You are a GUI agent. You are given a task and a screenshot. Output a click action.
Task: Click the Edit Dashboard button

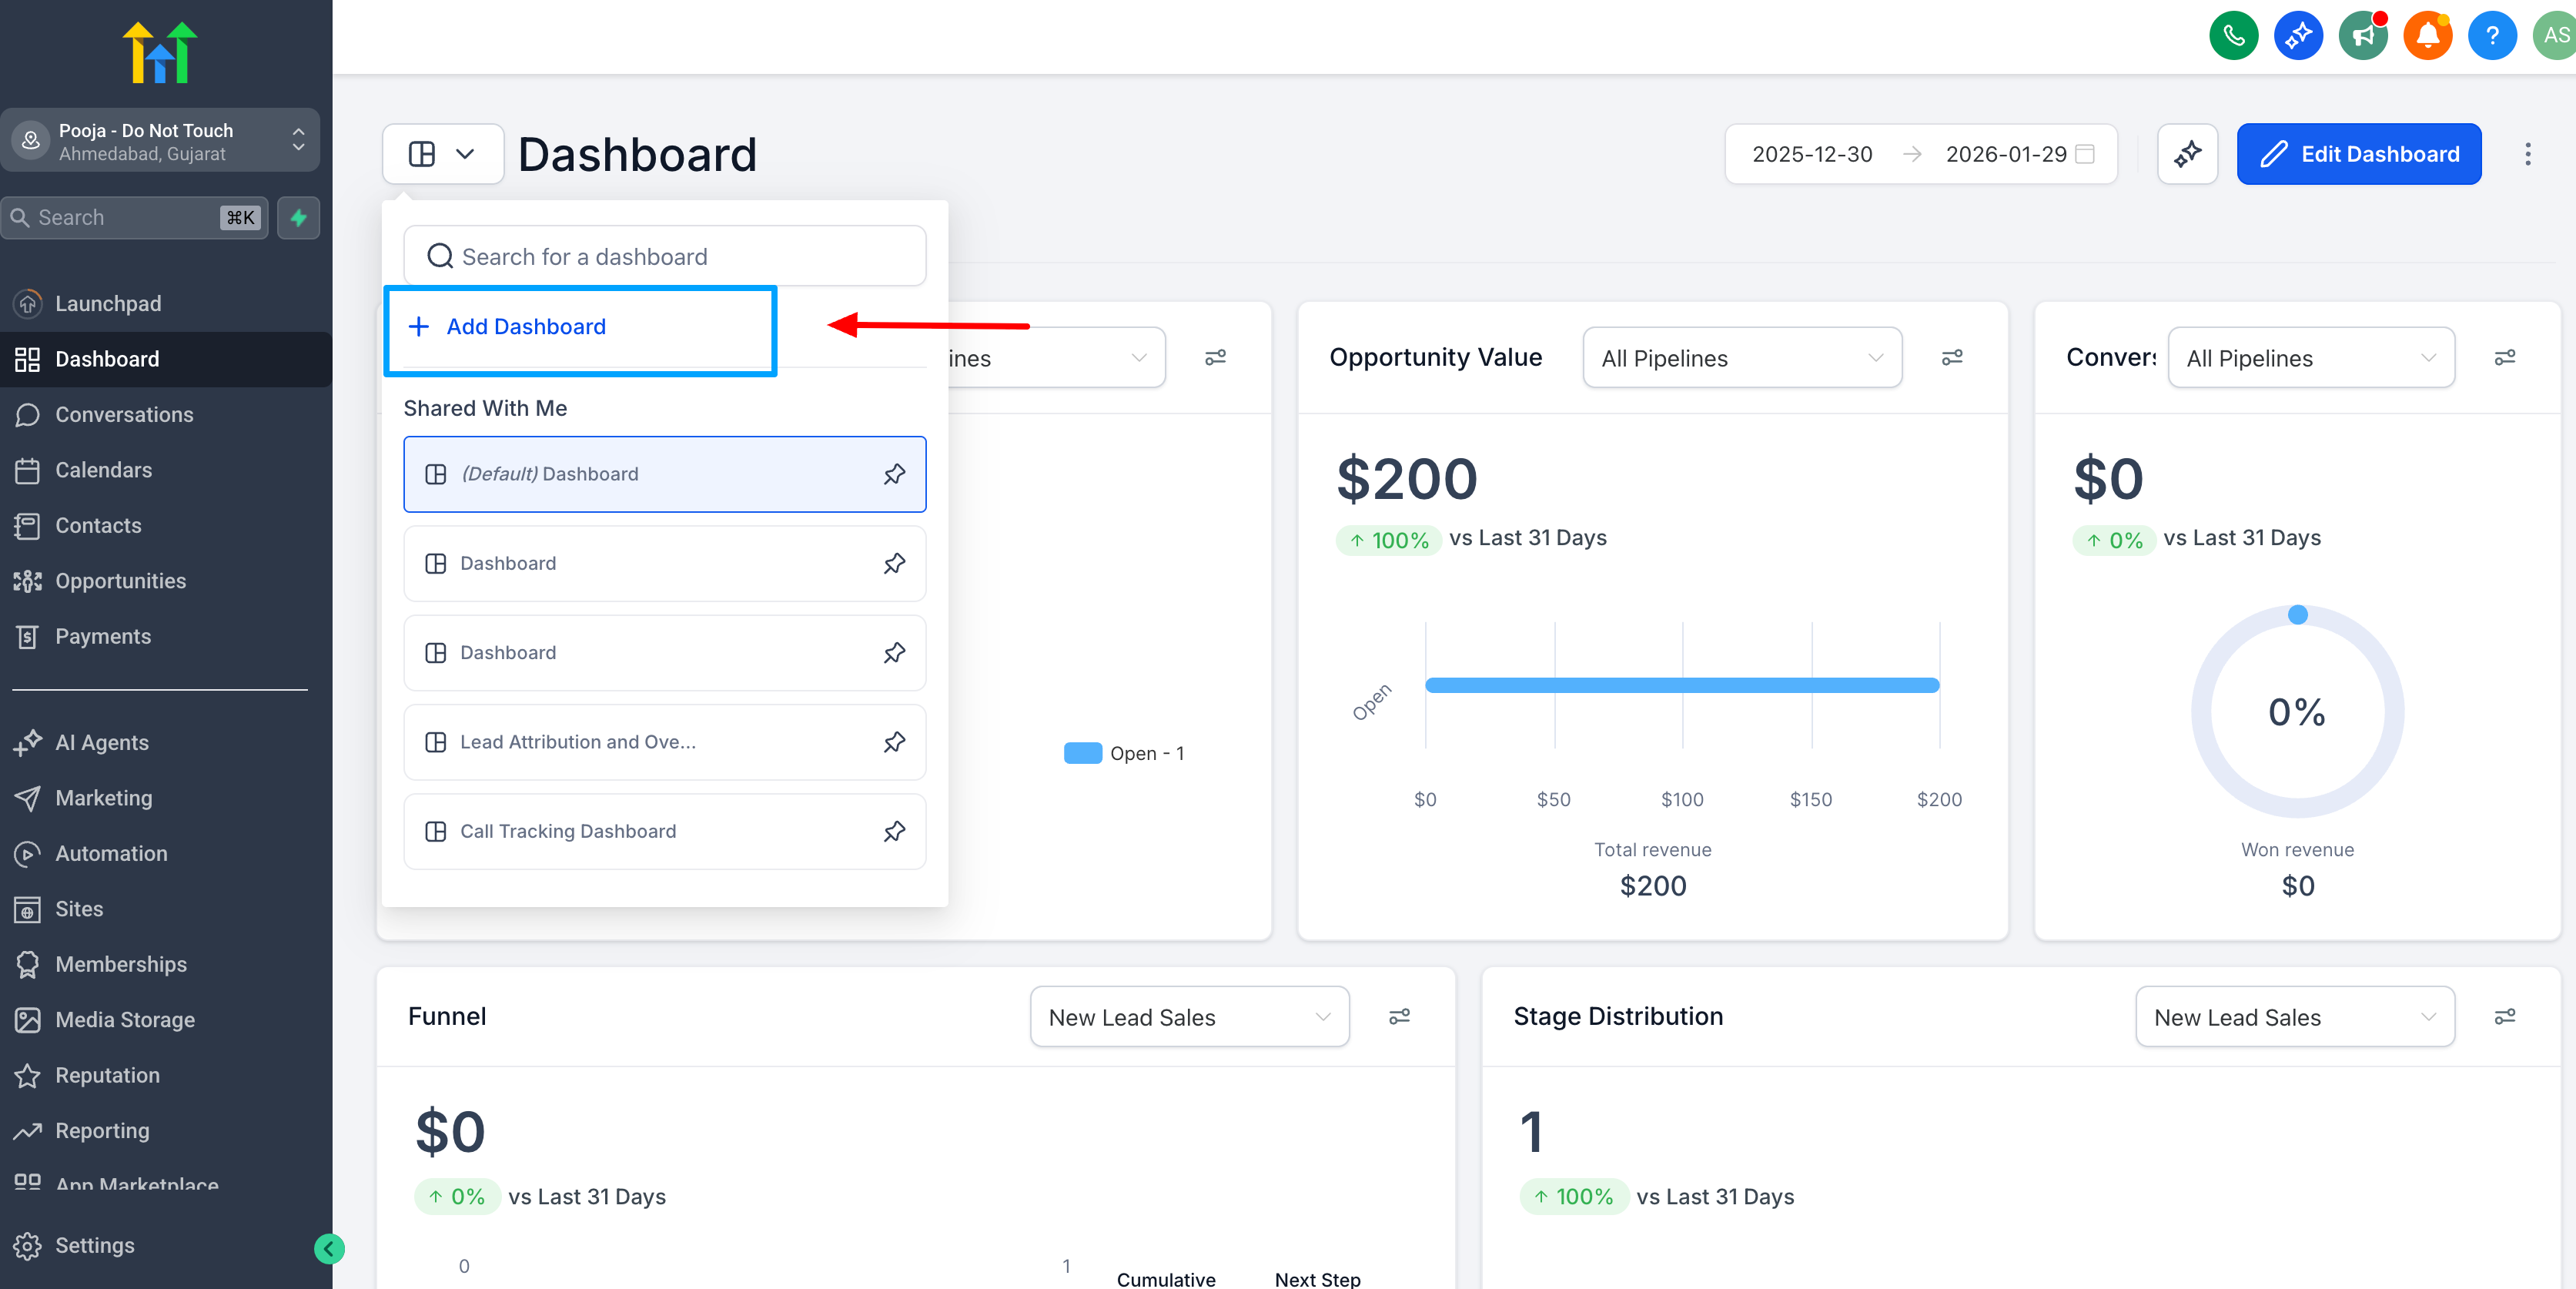[2358, 154]
